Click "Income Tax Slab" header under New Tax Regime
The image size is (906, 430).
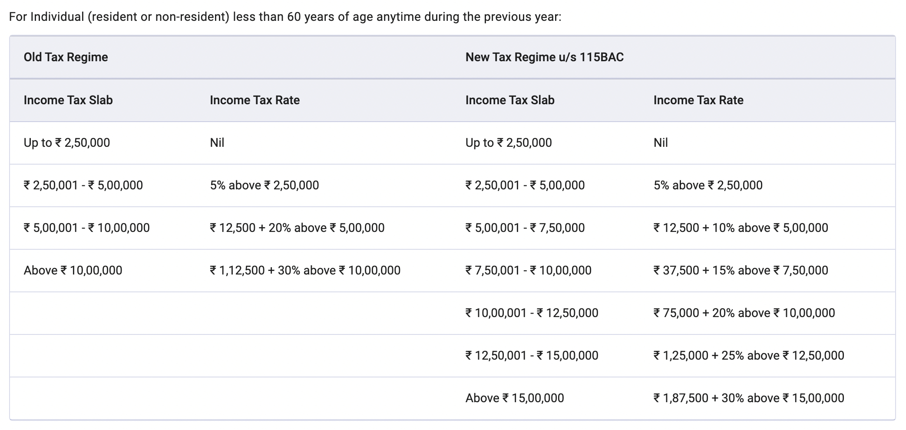(x=510, y=100)
